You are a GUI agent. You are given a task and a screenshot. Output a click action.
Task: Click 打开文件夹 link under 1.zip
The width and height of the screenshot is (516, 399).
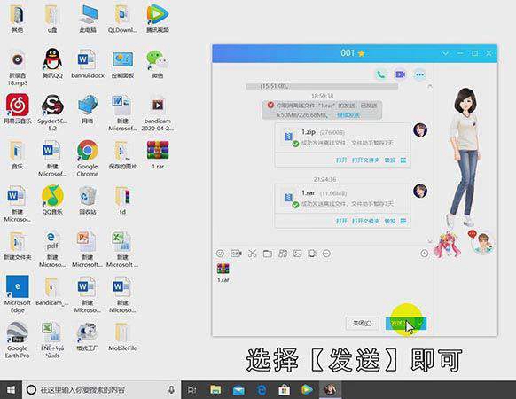(x=365, y=160)
